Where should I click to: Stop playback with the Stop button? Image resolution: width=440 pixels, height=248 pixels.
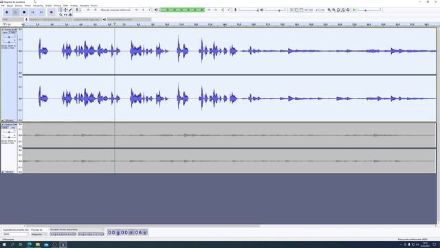pyautogui.click(x=24, y=12)
